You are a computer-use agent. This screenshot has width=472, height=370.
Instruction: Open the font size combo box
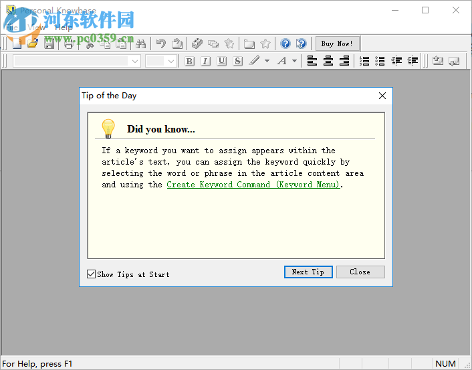click(160, 61)
